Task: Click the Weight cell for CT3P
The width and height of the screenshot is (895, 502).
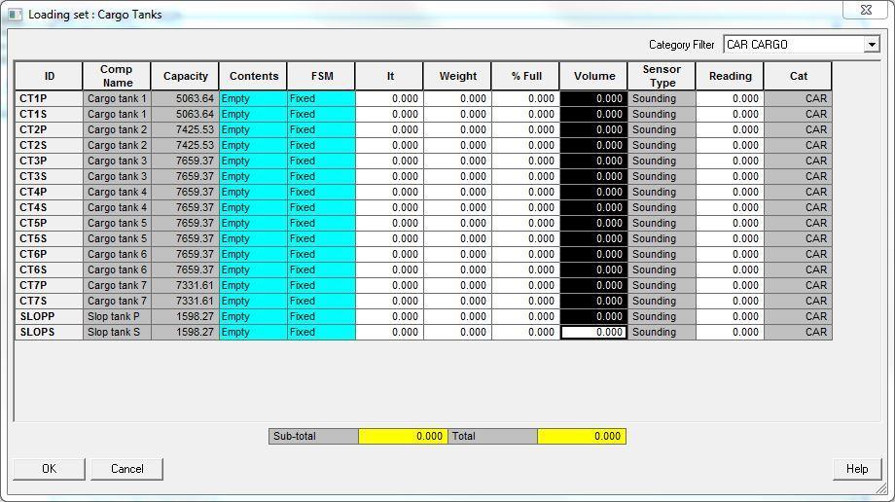Action: point(458,161)
